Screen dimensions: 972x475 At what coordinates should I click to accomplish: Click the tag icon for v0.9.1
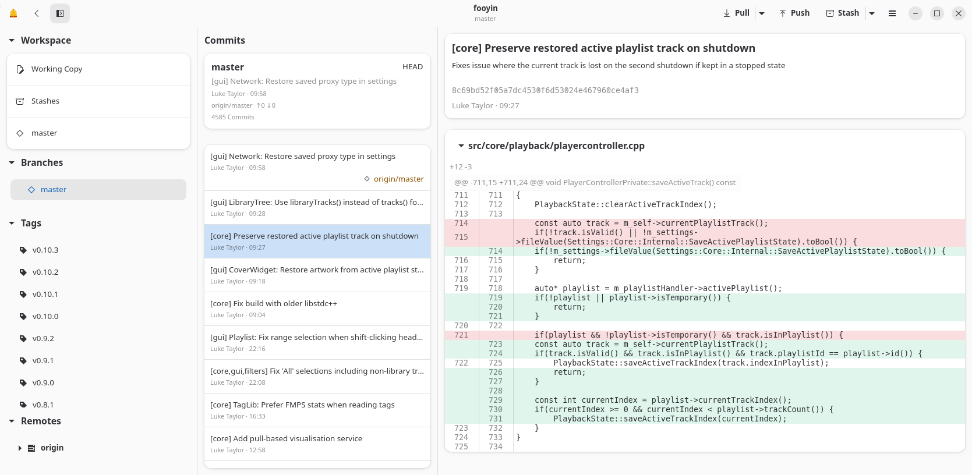[23, 361]
